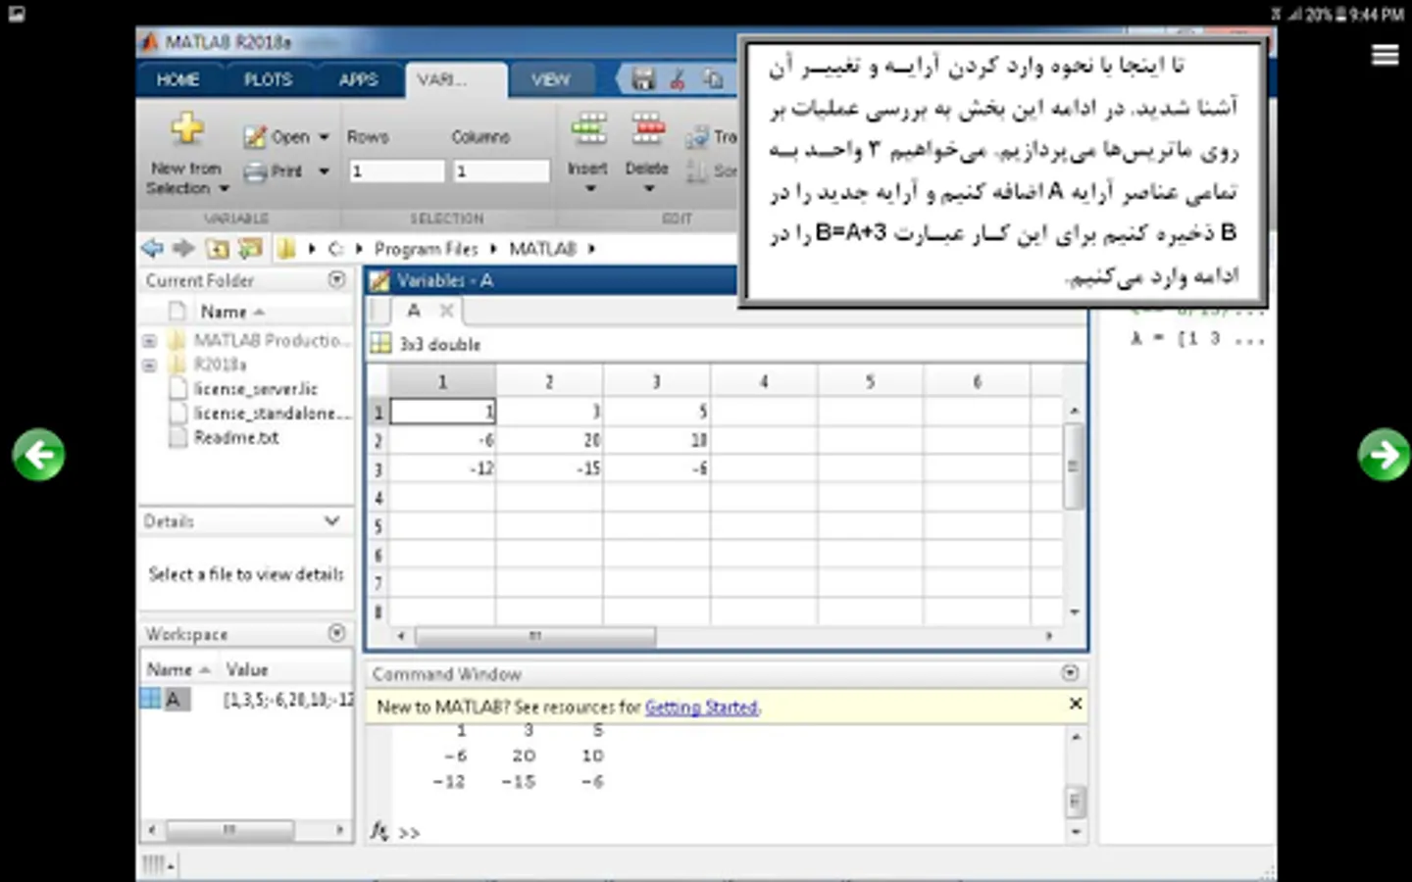Switch to the PLOTS ribbon tab
The width and height of the screenshot is (1412, 882).
(x=268, y=79)
